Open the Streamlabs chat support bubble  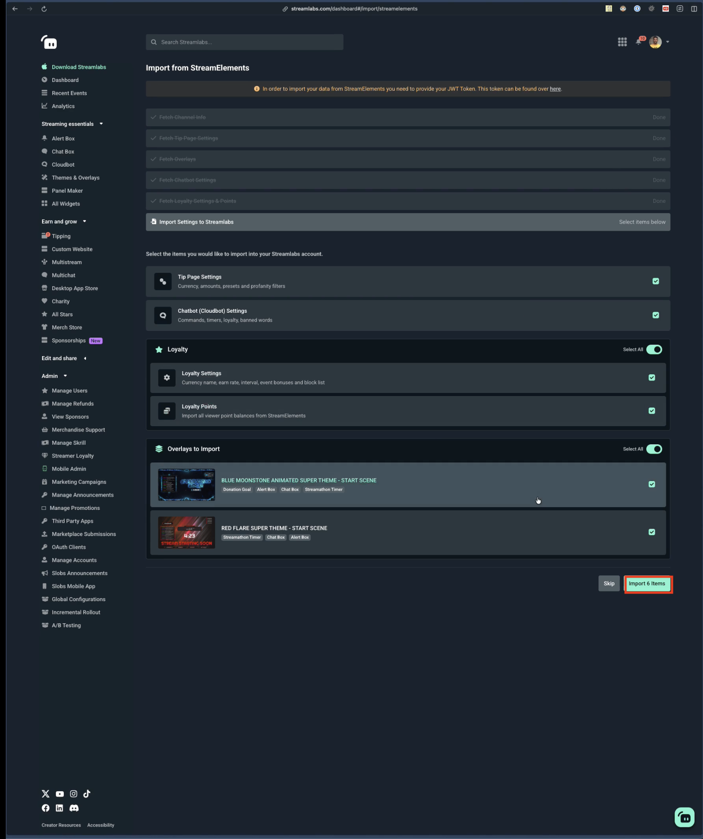click(x=684, y=817)
